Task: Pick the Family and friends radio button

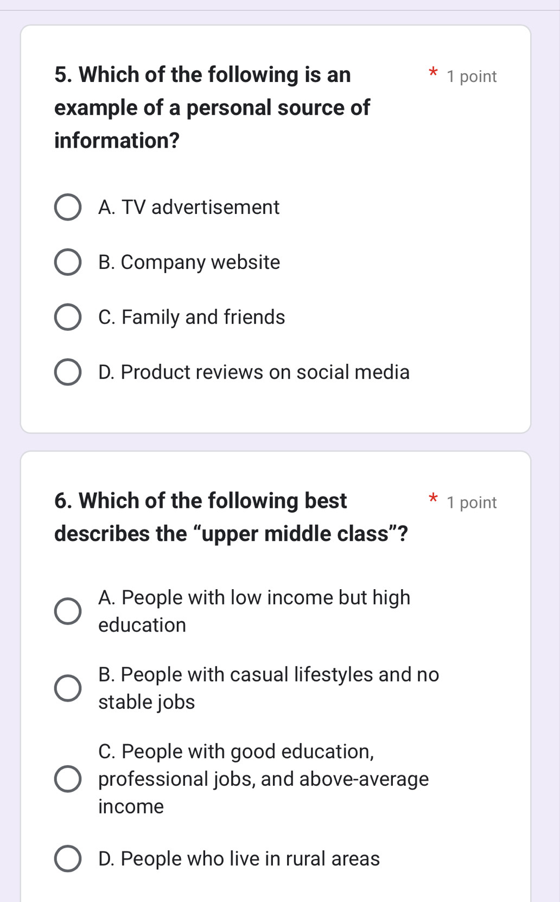Action: pyautogui.click(x=68, y=317)
